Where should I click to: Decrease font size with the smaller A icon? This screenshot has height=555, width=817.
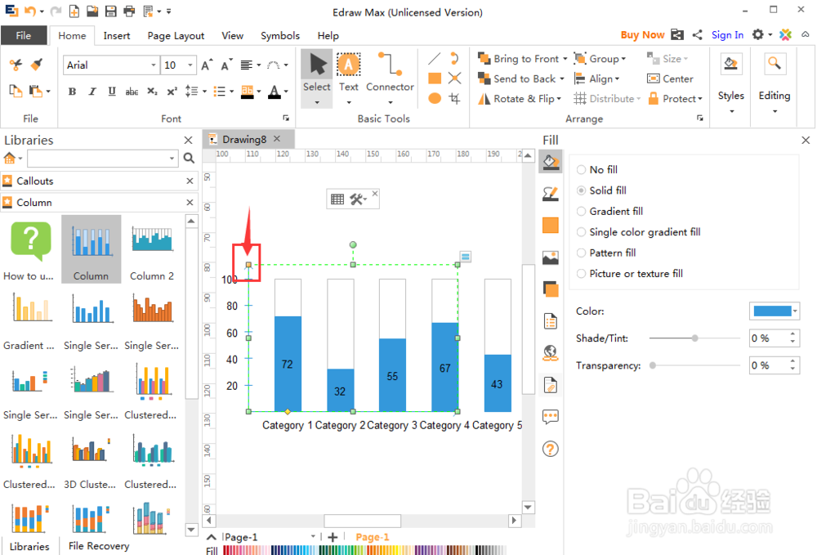pos(226,65)
